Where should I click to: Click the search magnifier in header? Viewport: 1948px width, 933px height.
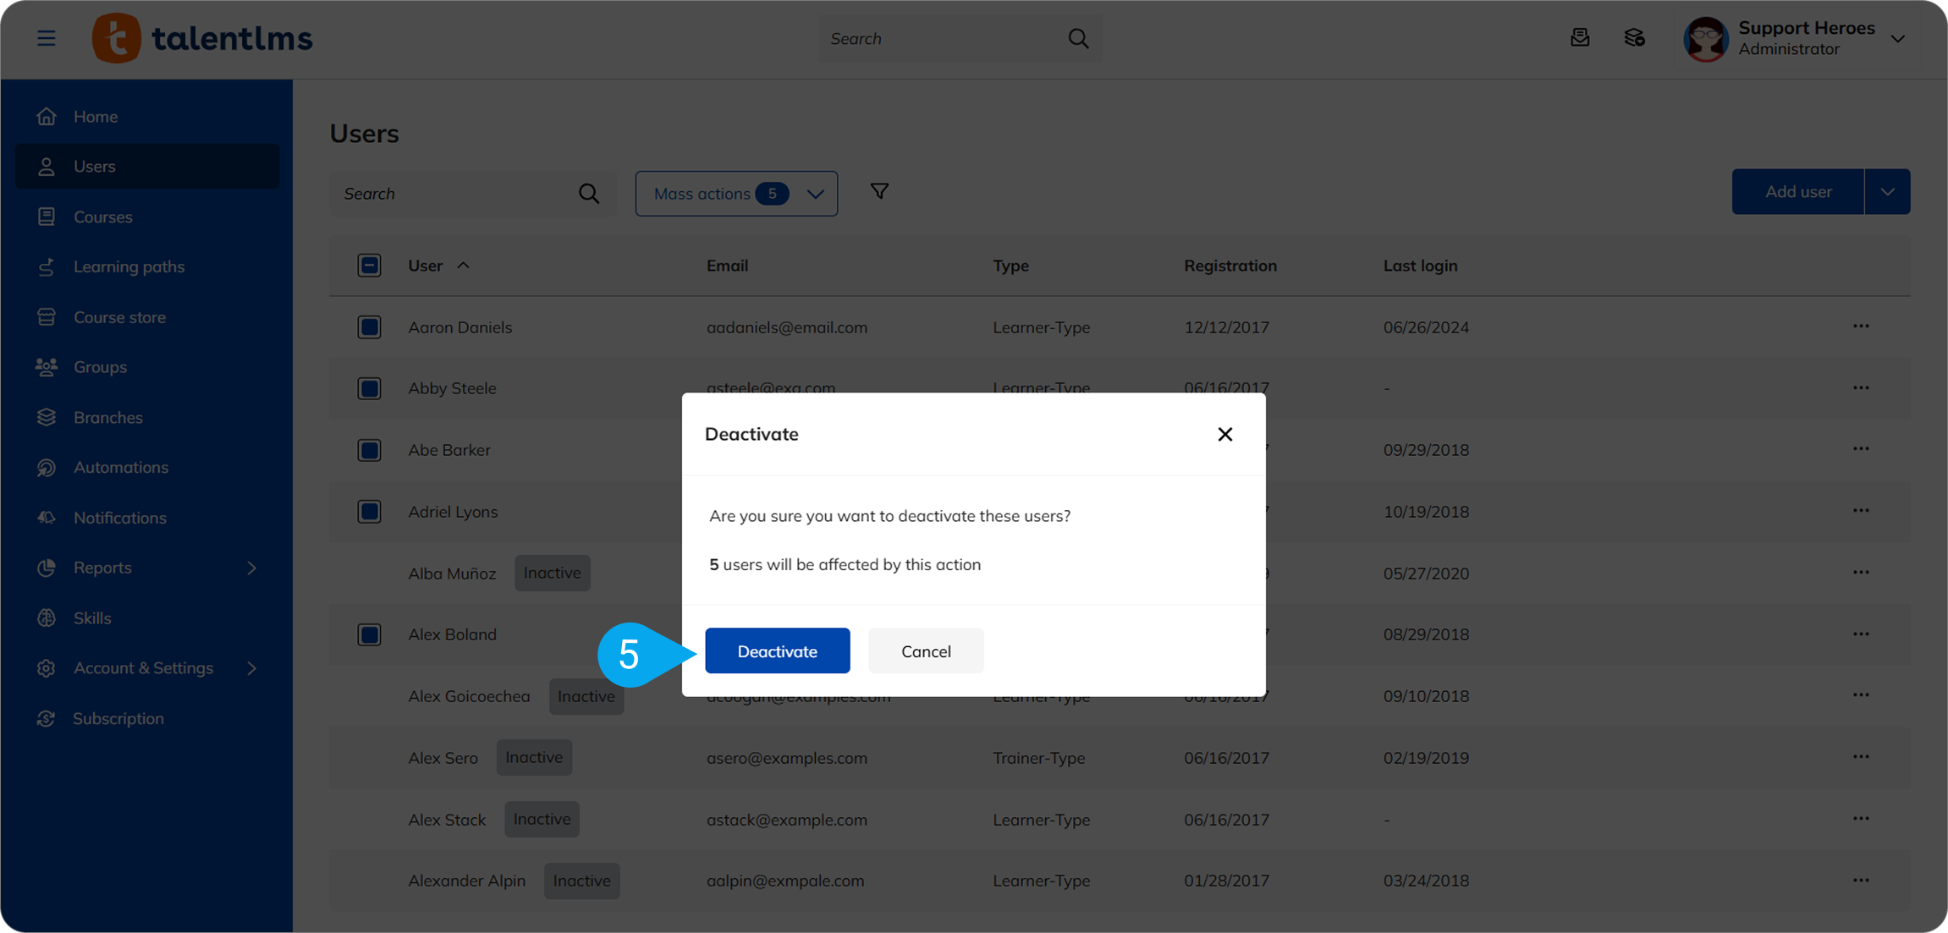point(1078,38)
